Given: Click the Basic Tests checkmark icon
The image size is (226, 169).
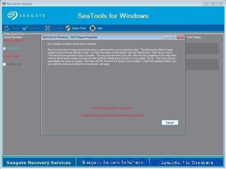Looking at the screenshot, I should click(x=25, y=28).
